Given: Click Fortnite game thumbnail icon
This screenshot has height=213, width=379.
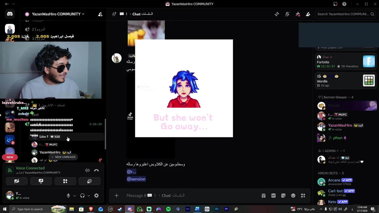Looking at the screenshot, I should click(369, 62).
